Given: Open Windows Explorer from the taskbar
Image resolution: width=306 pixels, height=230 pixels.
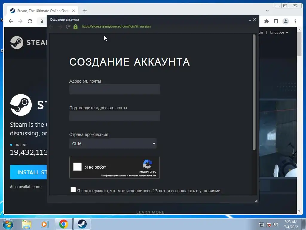Looking at the screenshot, I should coord(27,224).
